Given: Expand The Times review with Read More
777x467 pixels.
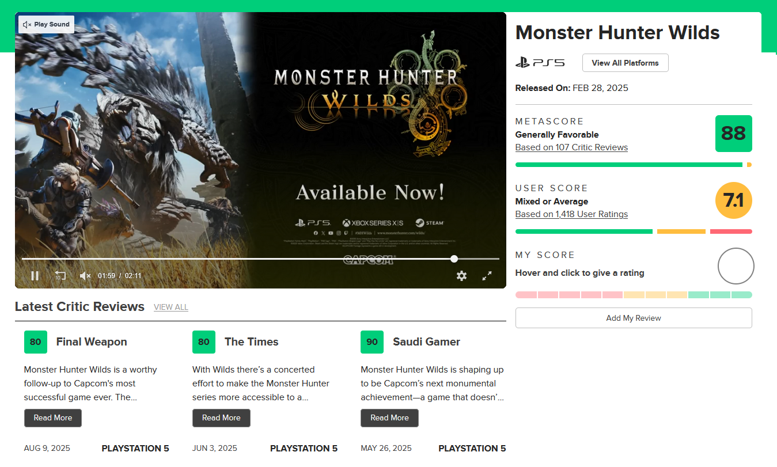Looking at the screenshot, I should pyautogui.click(x=221, y=418).
